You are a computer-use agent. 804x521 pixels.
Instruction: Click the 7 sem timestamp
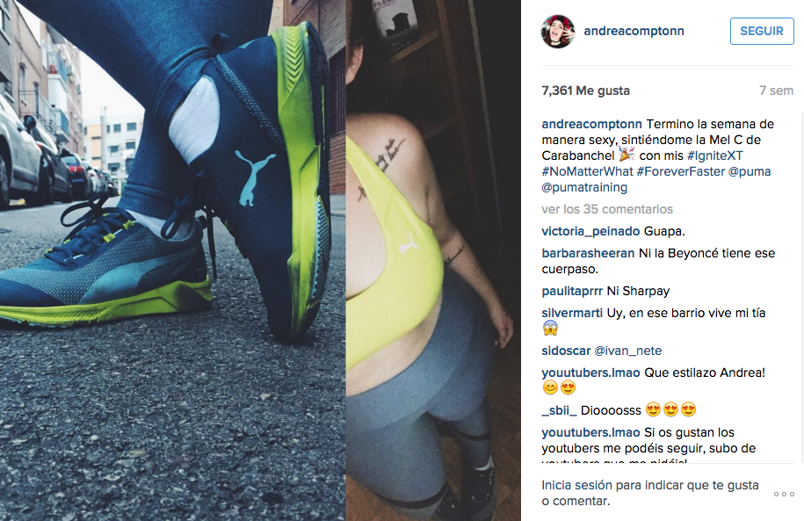click(x=776, y=90)
